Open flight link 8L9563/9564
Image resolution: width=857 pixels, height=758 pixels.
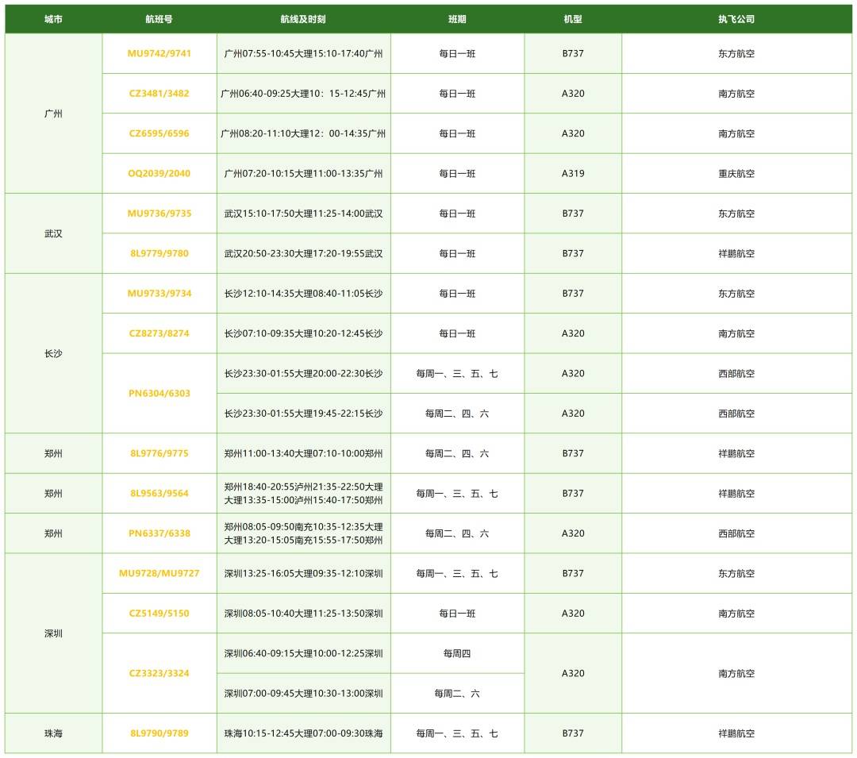point(159,494)
